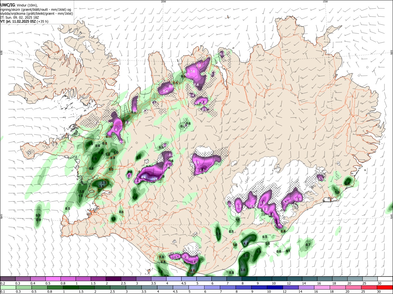Click the 'VT: þri. 11.02.2025 05Z (+35 h)' line
Screen dimensions: 393x294
click(24, 21)
